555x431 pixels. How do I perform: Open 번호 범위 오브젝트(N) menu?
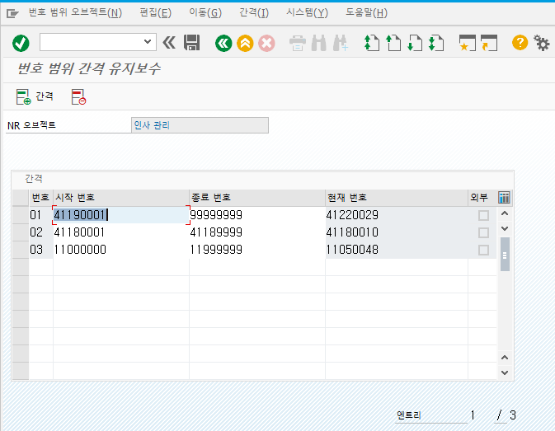point(75,13)
